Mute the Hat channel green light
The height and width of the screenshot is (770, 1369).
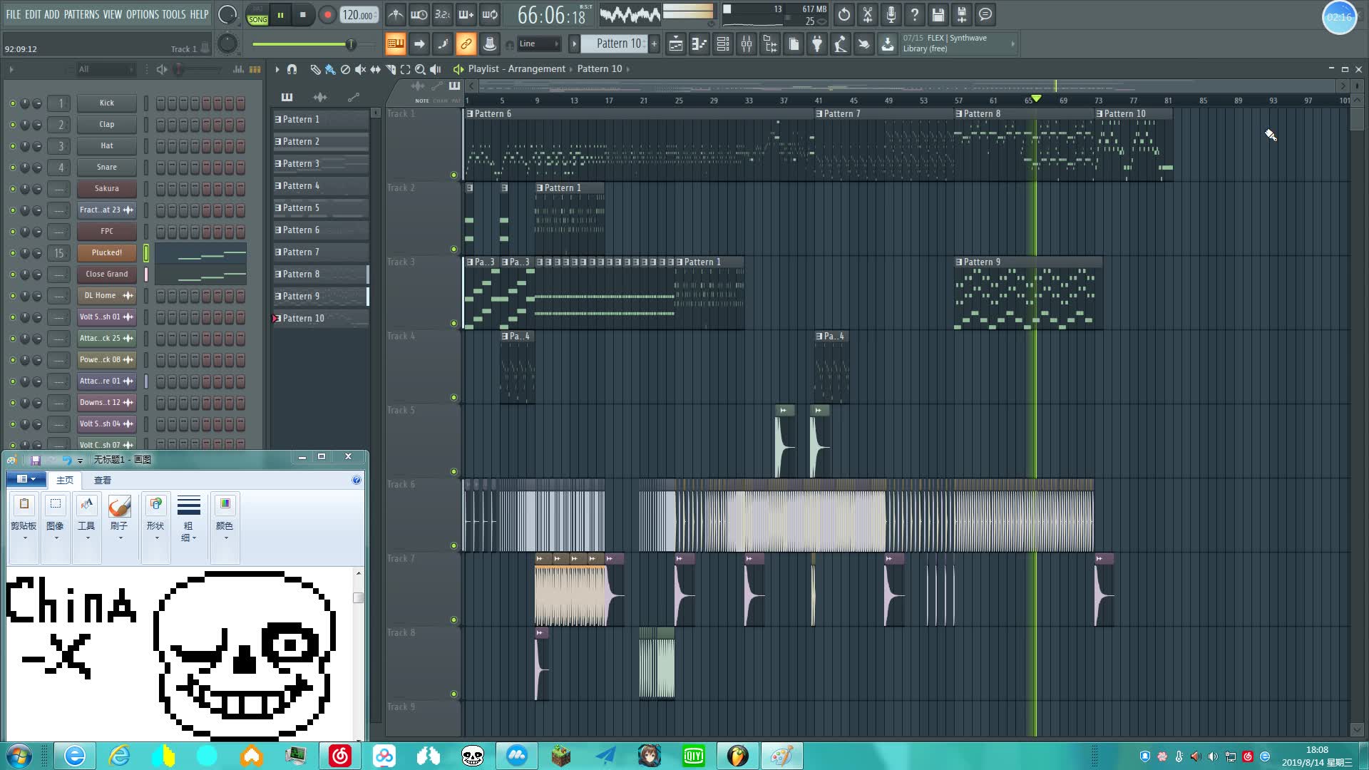tap(12, 146)
